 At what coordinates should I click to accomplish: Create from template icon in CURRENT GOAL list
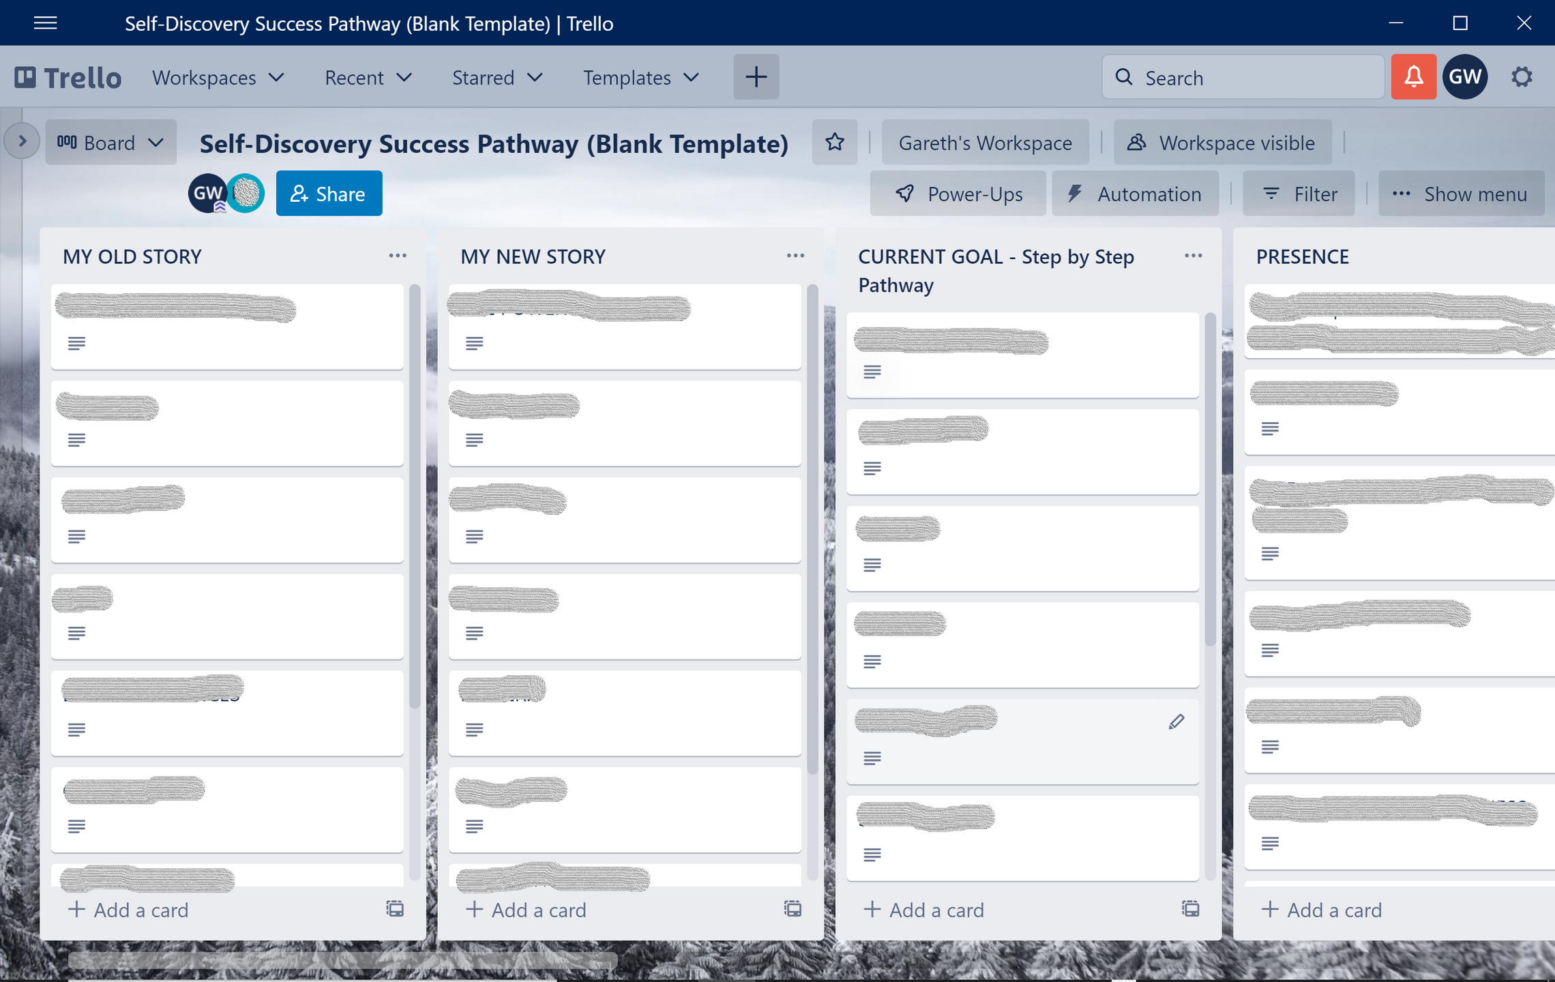1190,909
